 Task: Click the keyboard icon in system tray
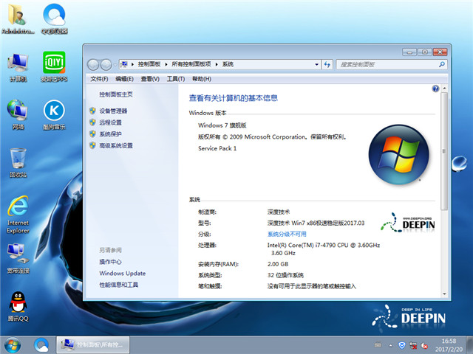coord(378,345)
